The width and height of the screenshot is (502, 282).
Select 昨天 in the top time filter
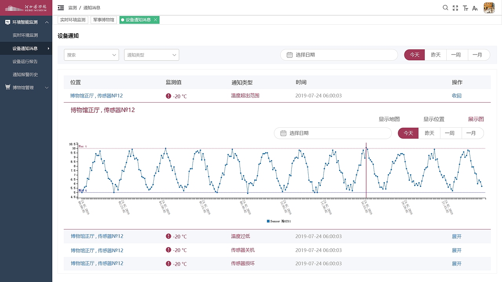coord(436,55)
